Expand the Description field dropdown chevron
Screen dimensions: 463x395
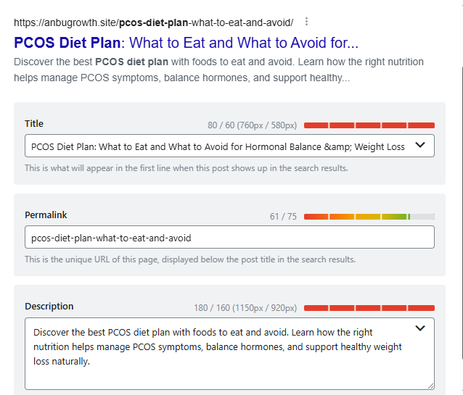click(x=419, y=328)
